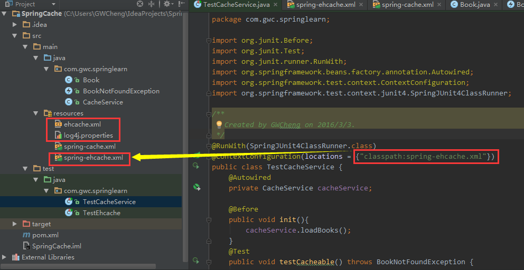Click the scroll from source target icon
The image size is (524, 270).
(x=140, y=4)
